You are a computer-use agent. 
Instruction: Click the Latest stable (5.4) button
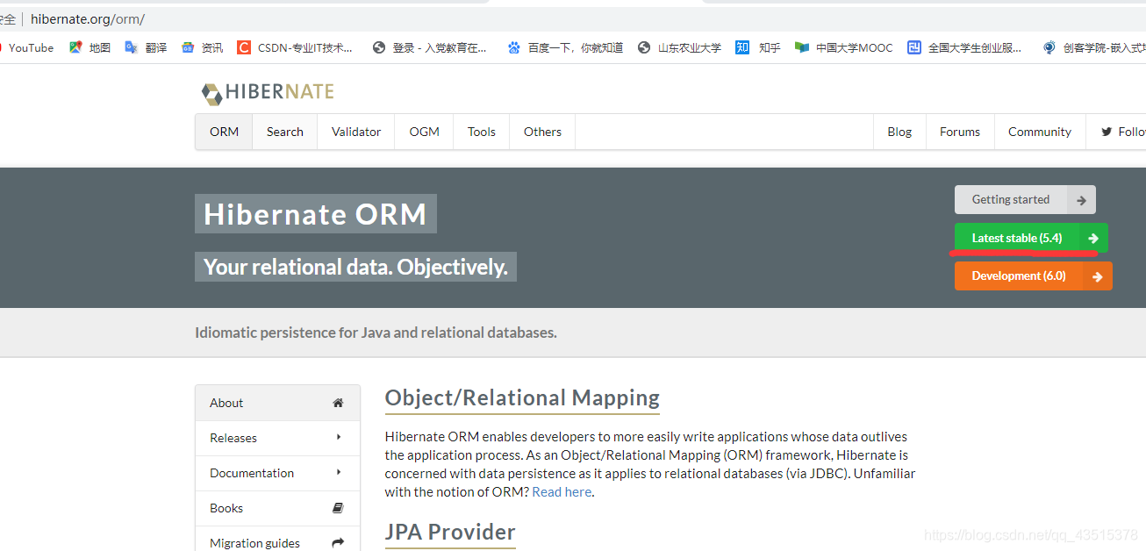1031,238
